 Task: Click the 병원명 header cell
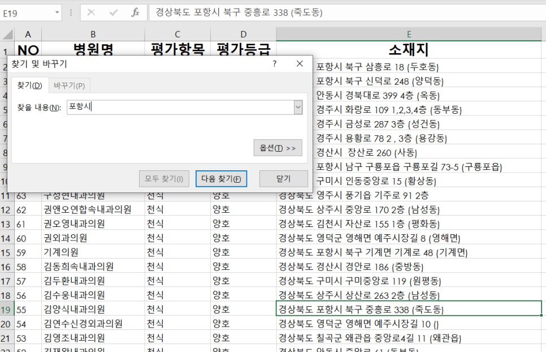tap(93, 50)
